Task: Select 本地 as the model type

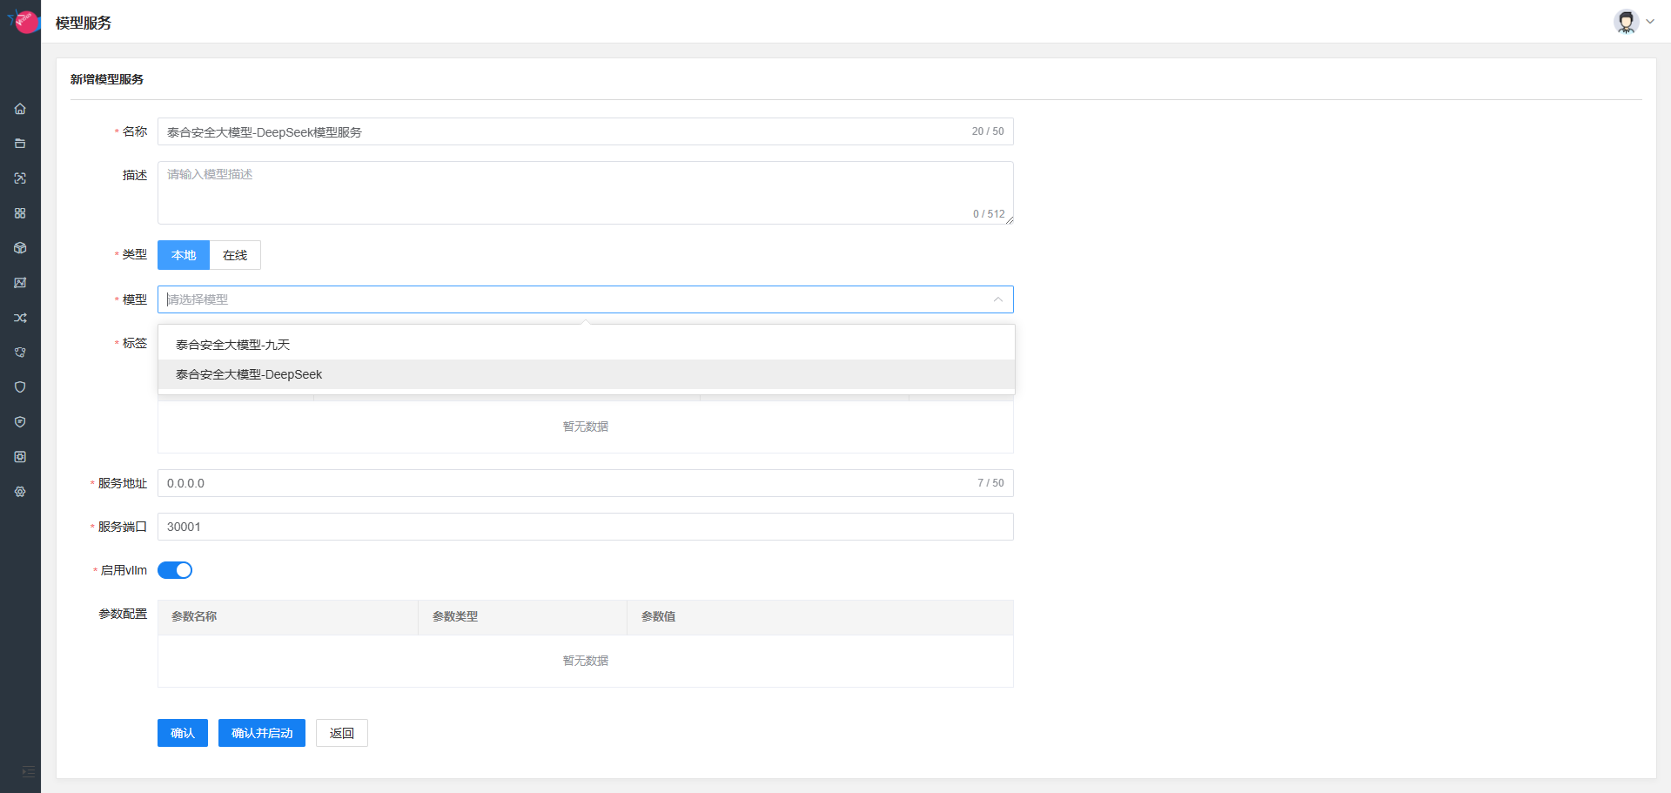Action: (184, 255)
